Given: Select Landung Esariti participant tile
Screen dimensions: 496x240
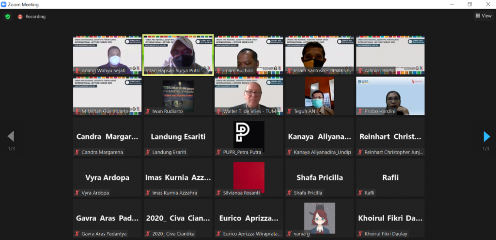Looking at the screenshot, I should [178, 137].
